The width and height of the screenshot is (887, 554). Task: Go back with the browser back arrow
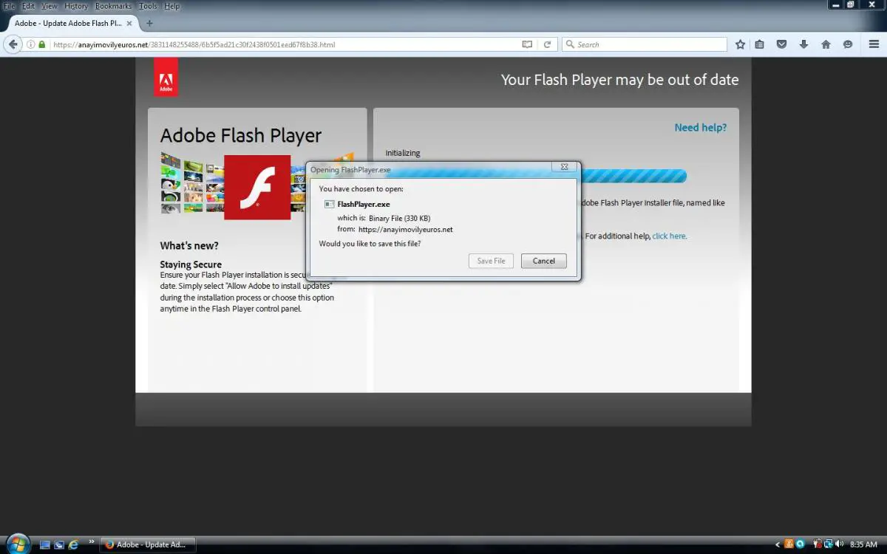coord(12,44)
